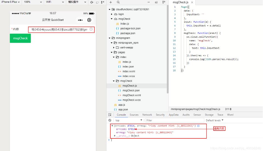Expand the __proto__ object in console
Screen dimensions: 265x151
[x=115, y=136]
